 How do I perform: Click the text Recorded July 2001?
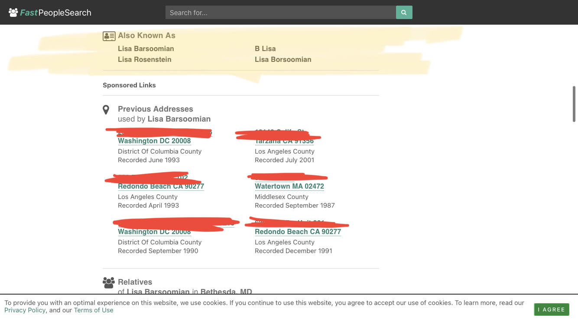click(284, 160)
